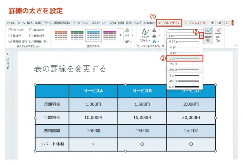Image resolution: width=243 pixels, height=165 pixels.
Task: Collapse the ribbon with the chevron
Action: [x=236, y=45]
